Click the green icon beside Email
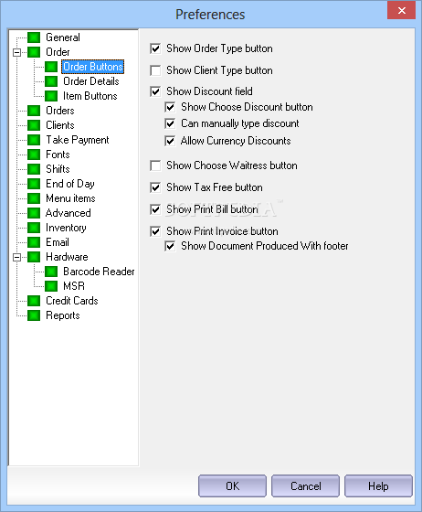422x512 pixels. pyautogui.click(x=34, y=242)
